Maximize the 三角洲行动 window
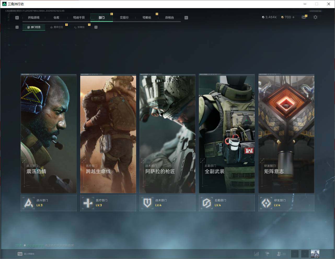The width and height of the screenshot is (335, 259). click(x=317, y=4)
